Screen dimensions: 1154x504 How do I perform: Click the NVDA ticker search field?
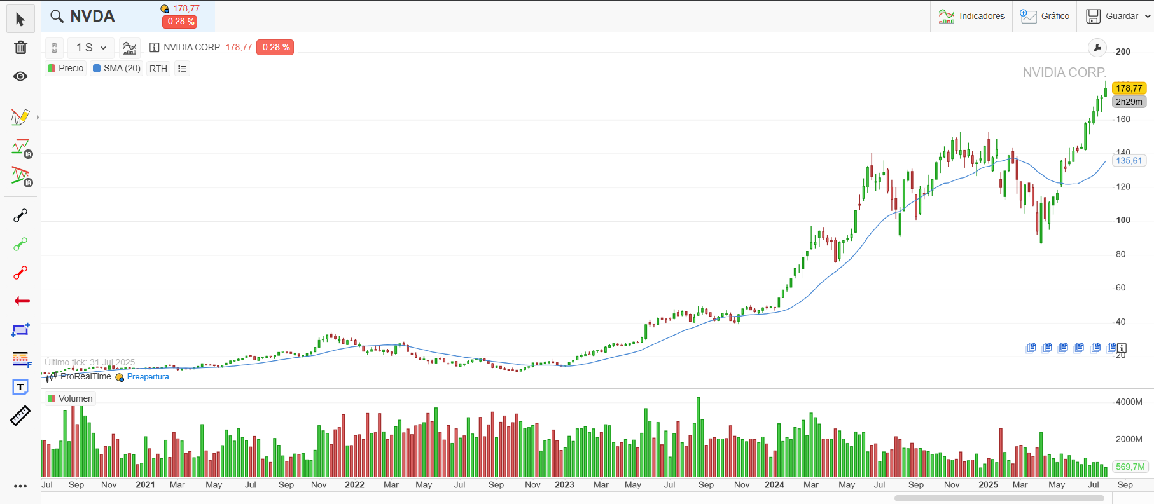[x=128, y=17]
